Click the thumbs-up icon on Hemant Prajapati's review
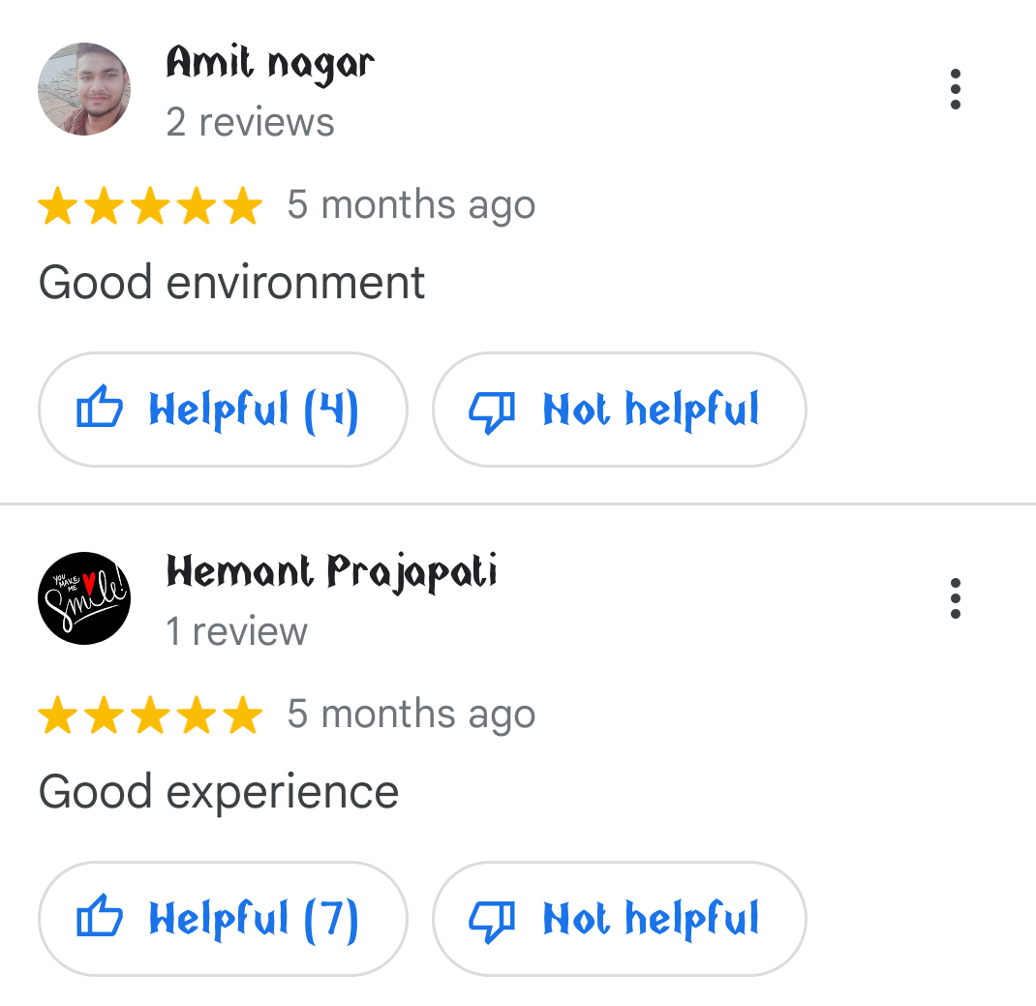 tap(100, 915)
